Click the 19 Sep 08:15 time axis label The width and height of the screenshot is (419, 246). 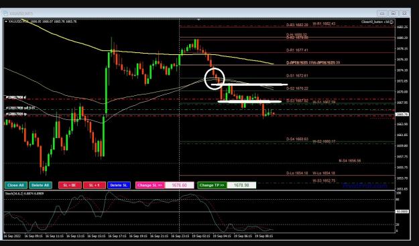click(x=263, y=236)
